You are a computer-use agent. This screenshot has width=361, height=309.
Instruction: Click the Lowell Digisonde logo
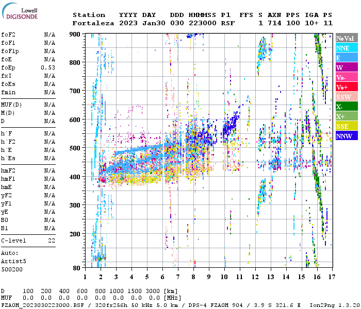20,11
